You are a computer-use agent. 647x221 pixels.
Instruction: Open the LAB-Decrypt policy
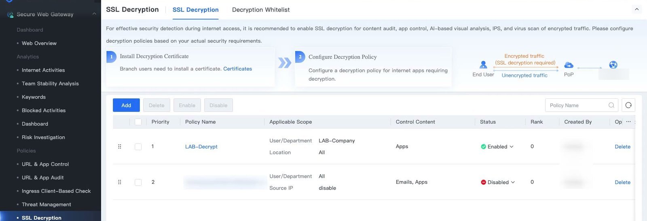(201, 147)
